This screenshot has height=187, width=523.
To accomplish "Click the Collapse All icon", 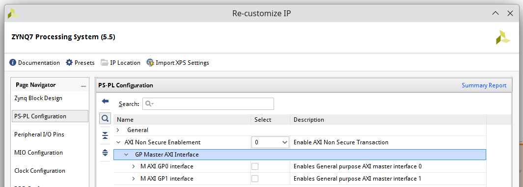I will point(105,135).
